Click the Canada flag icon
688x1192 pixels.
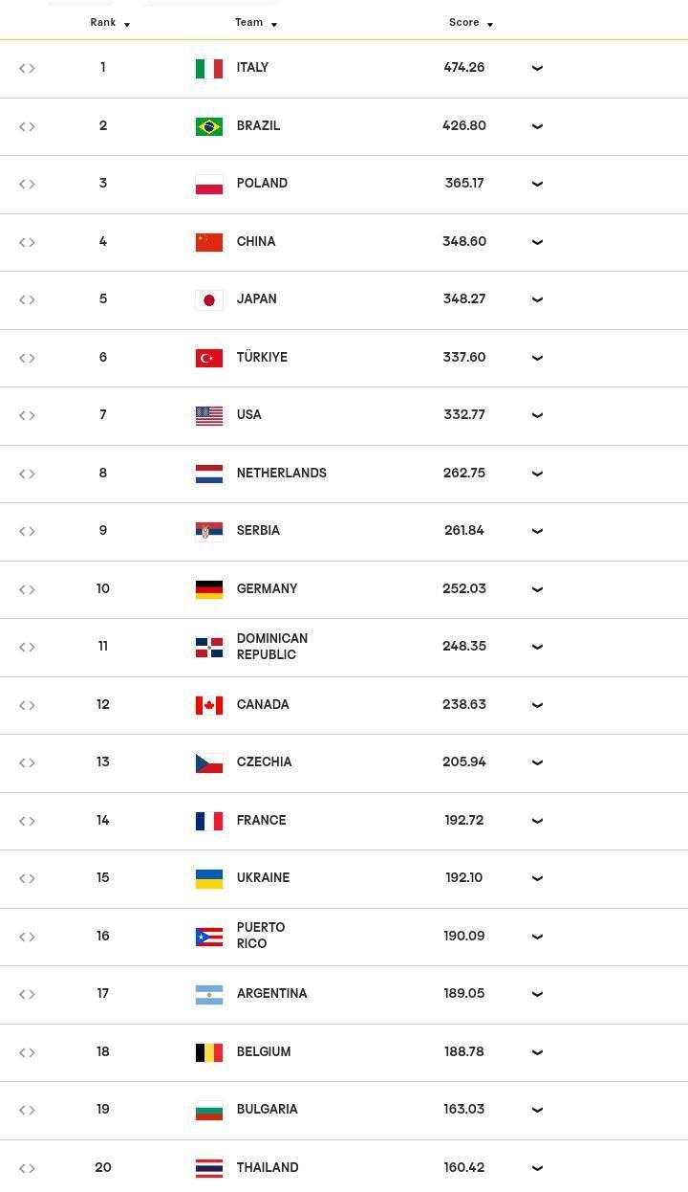click(x=209, y=705)
